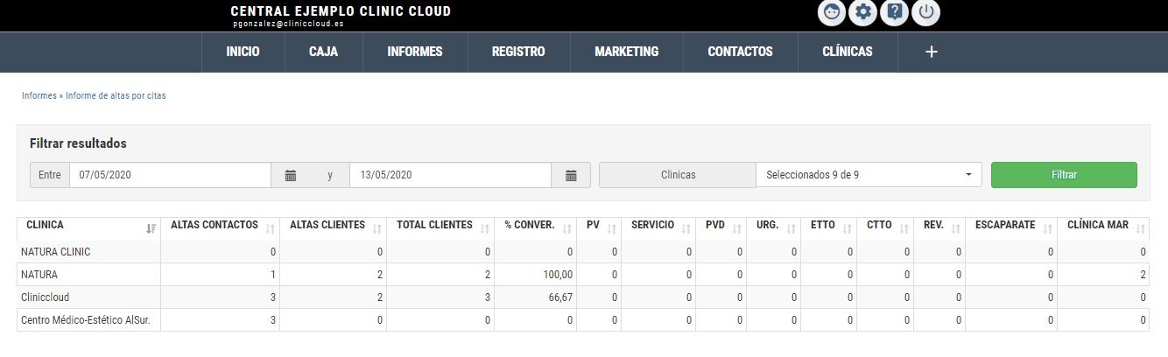The height and width of the screenshot is (357, 1168).
Task: Sort table by ALTAS CONTACTOS column
Action: [x=220, y=226]
